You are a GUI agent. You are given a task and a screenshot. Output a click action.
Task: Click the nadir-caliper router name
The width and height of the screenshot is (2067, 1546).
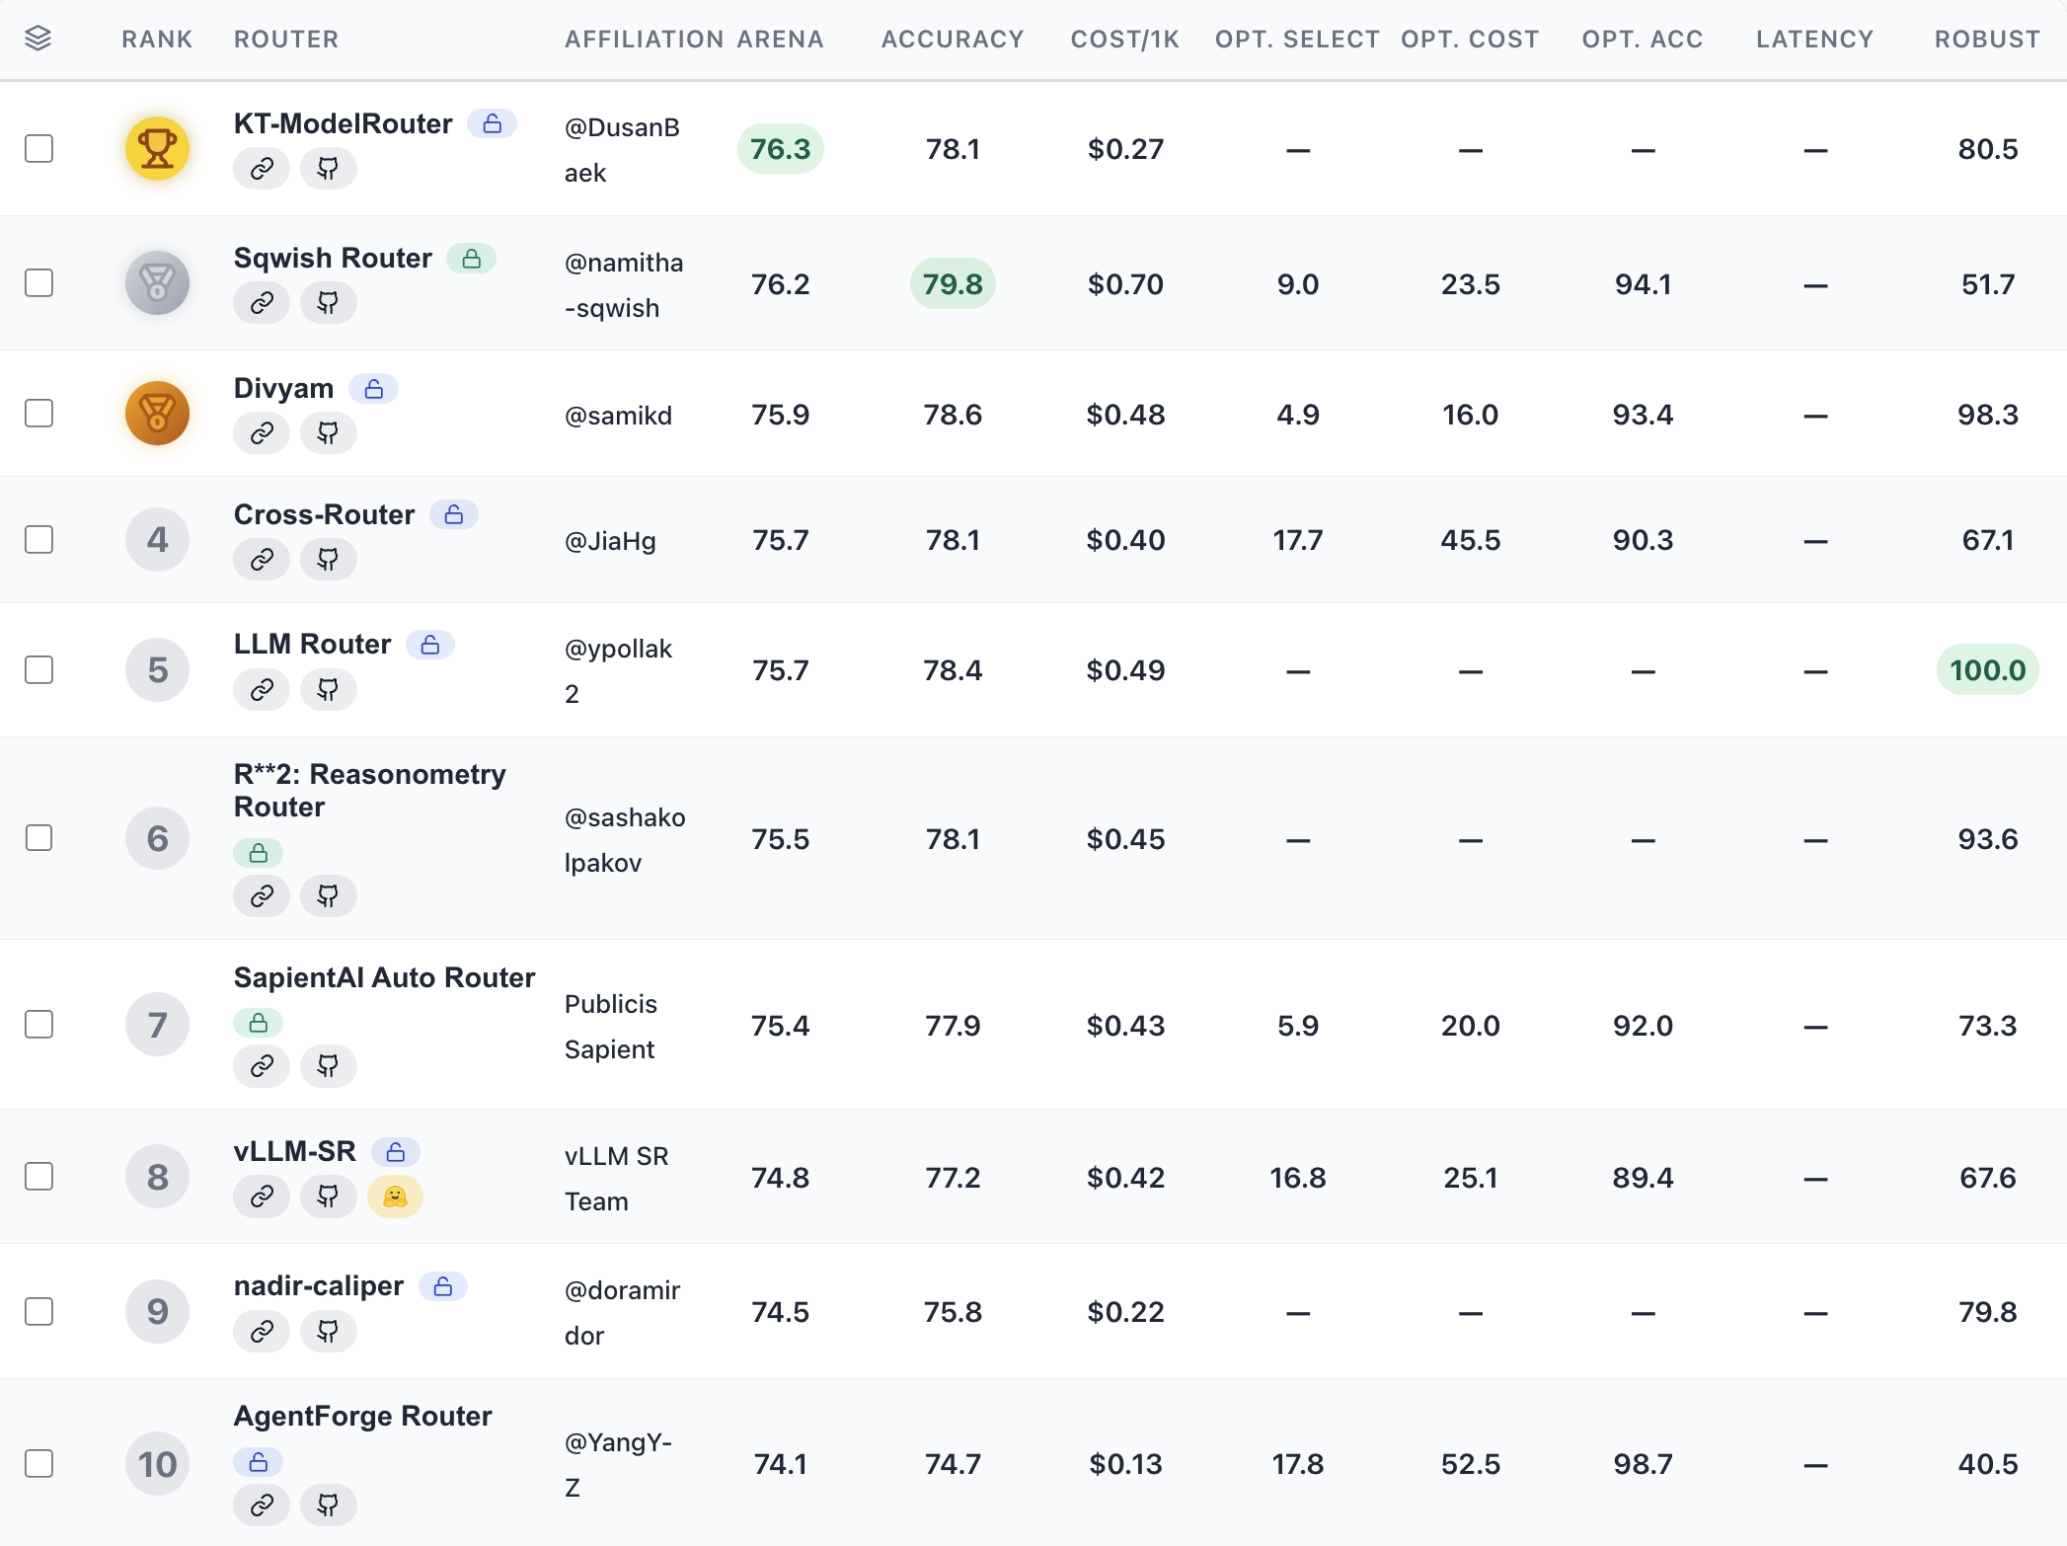318,1285
